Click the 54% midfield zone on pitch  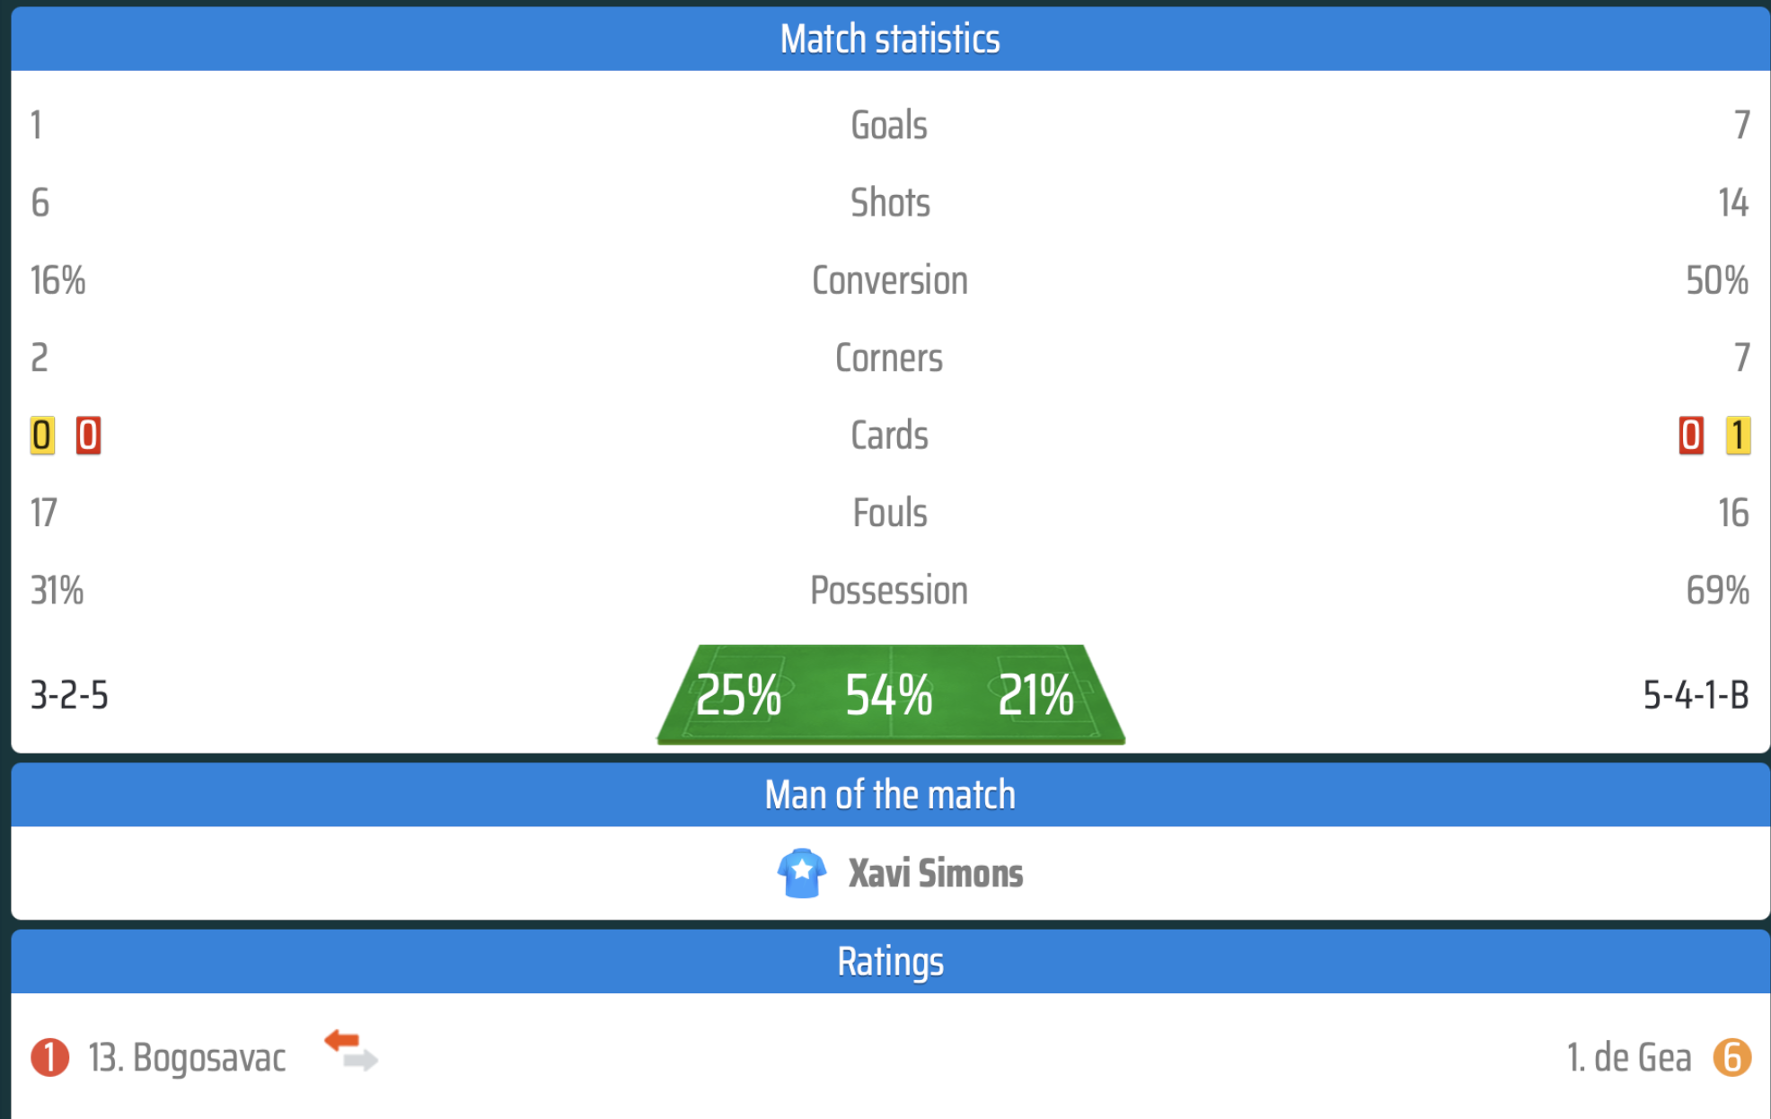(889, 695)
